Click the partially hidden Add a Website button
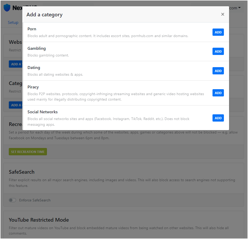This screenshot has width=248, height=239. 15,64
